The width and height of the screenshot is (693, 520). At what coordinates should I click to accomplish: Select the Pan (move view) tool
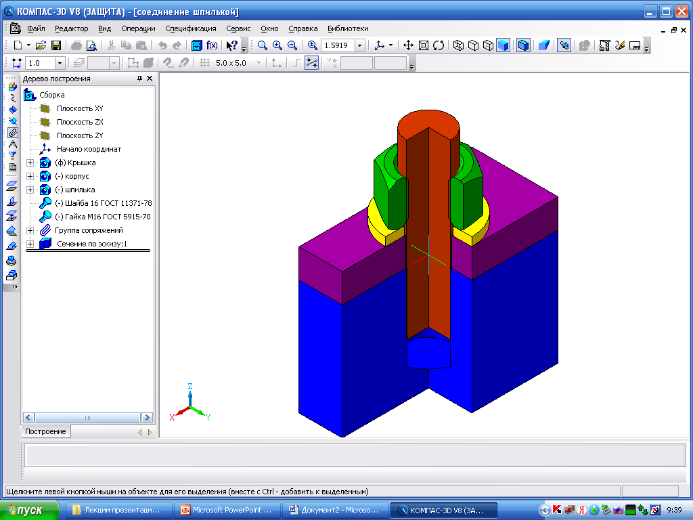[x=408, y=45]
